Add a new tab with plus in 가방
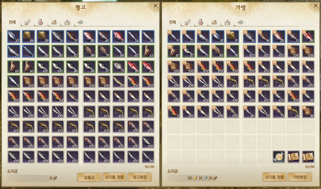 pos(240,22)
